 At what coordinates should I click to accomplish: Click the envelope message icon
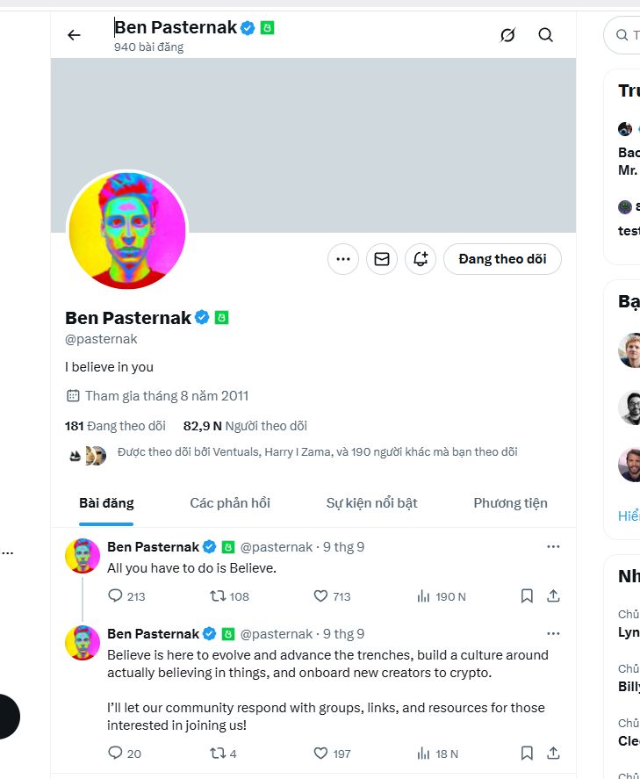click(x=382, y=259)
